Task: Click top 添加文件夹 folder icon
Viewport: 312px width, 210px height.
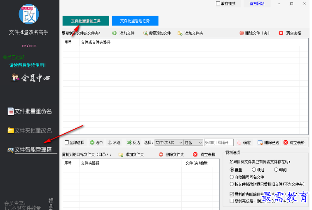Action: [x=180, y=33]
